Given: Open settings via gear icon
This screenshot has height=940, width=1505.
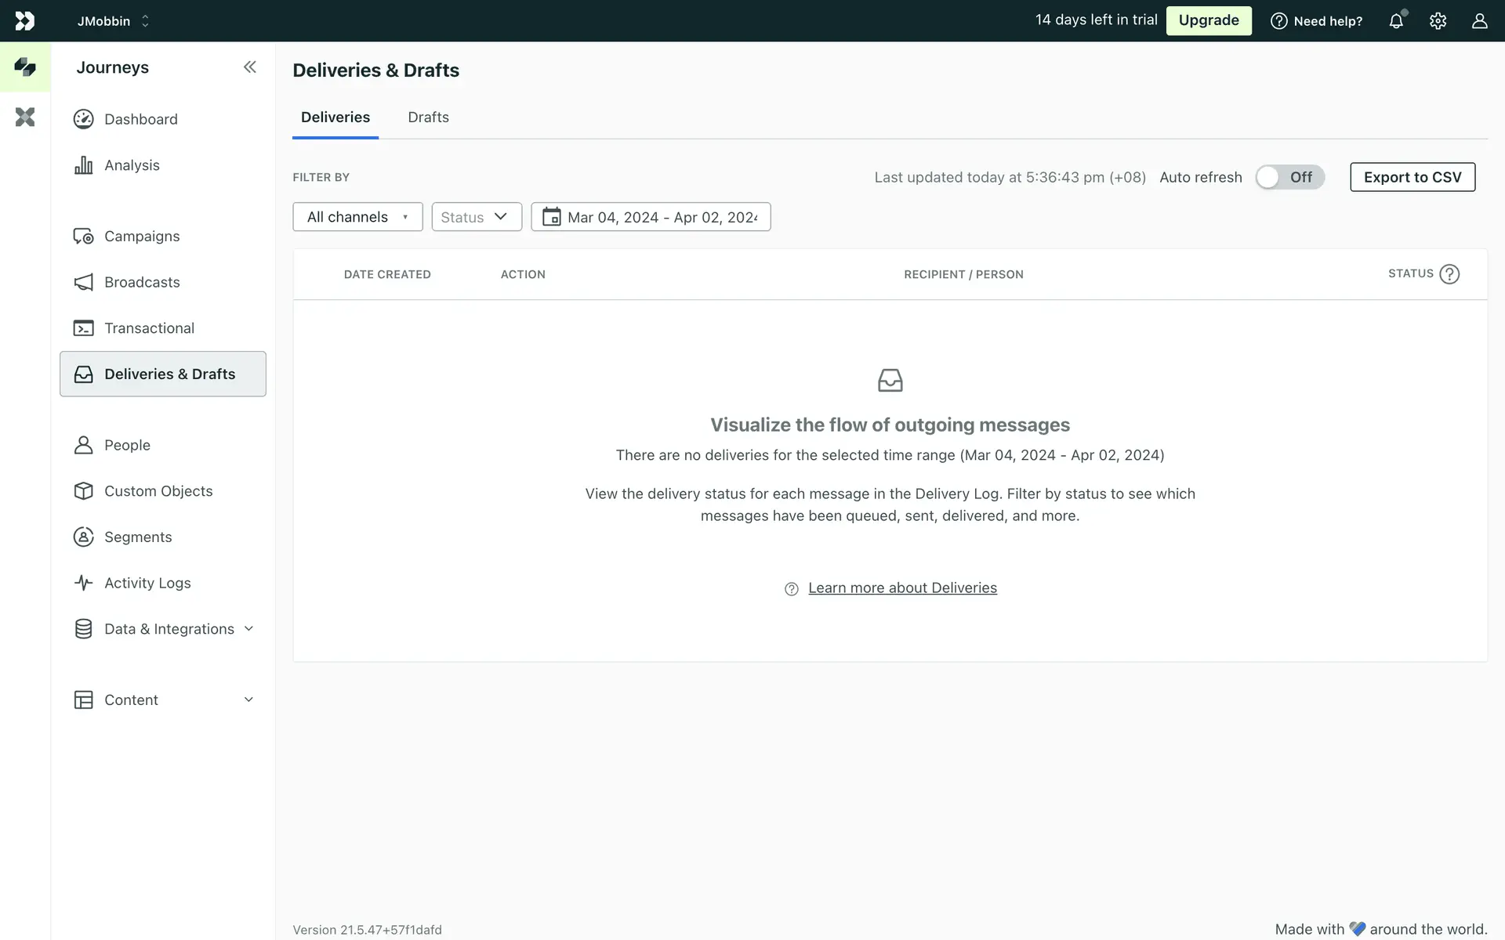Looking at the screenshot, I should (x=1438, y=21).
